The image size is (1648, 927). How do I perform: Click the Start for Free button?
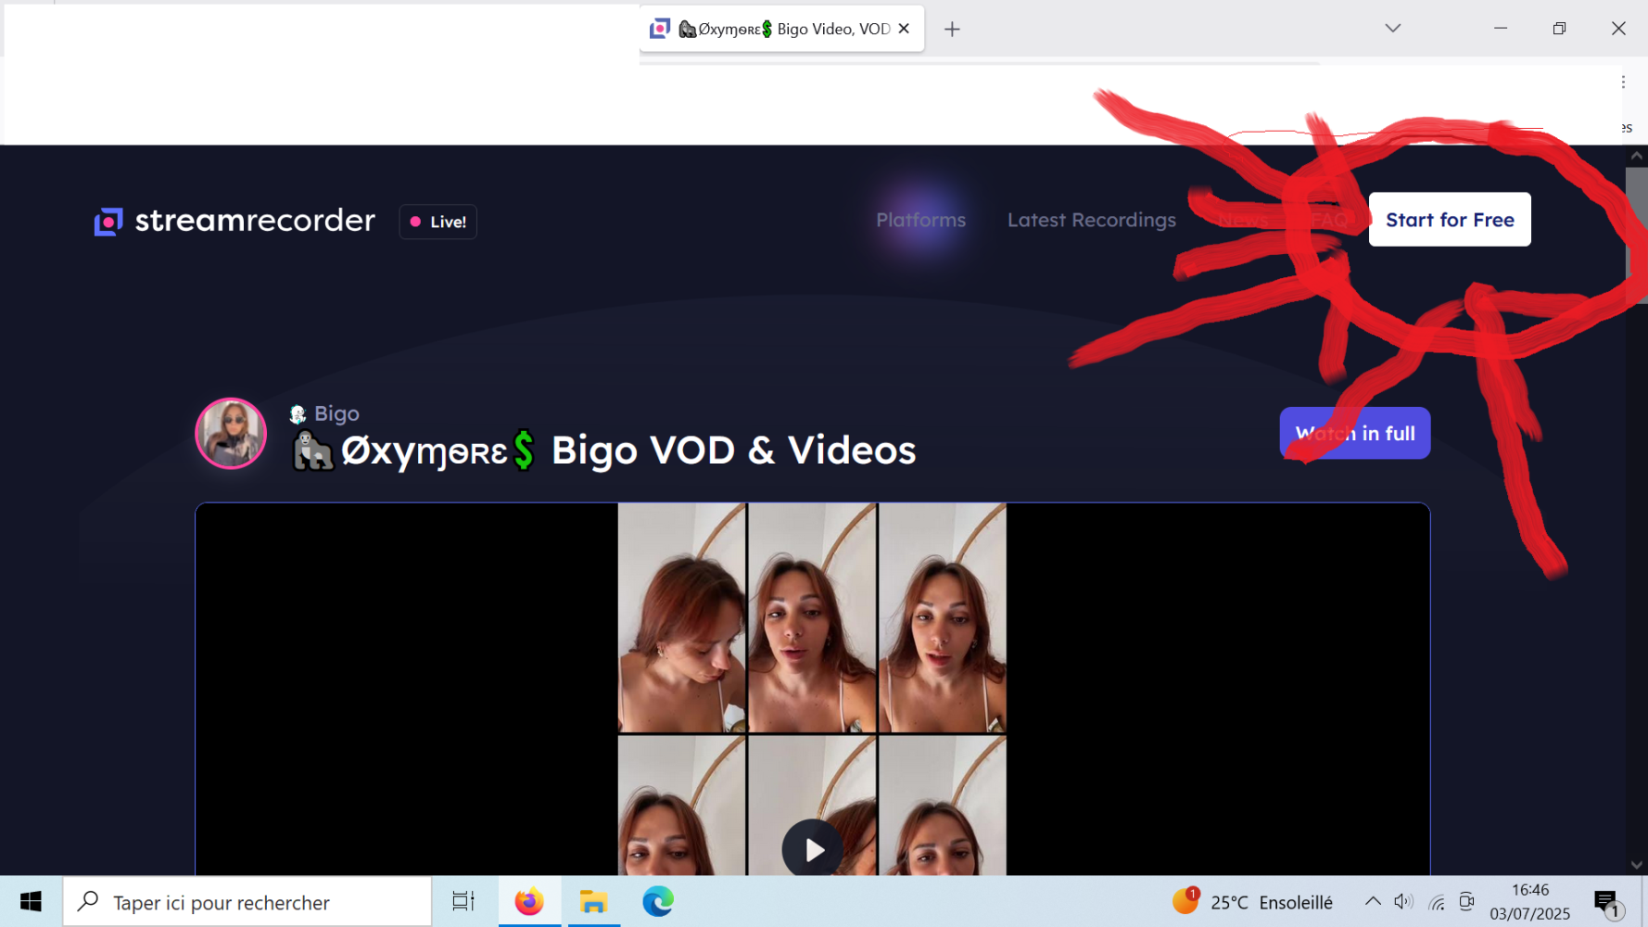(1450, 220)
